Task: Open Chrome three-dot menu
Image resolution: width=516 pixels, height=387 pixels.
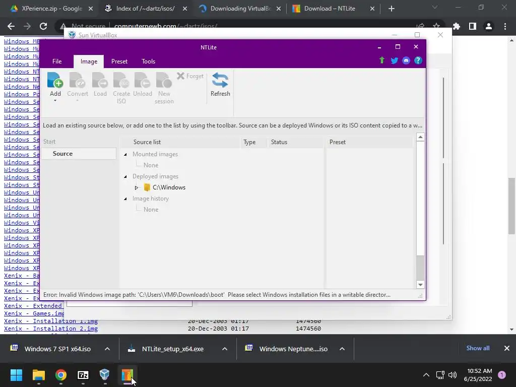Action: (x=505, y=26)
